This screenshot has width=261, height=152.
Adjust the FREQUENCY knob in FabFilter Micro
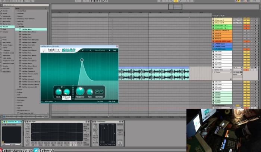[x=80, y=91]
